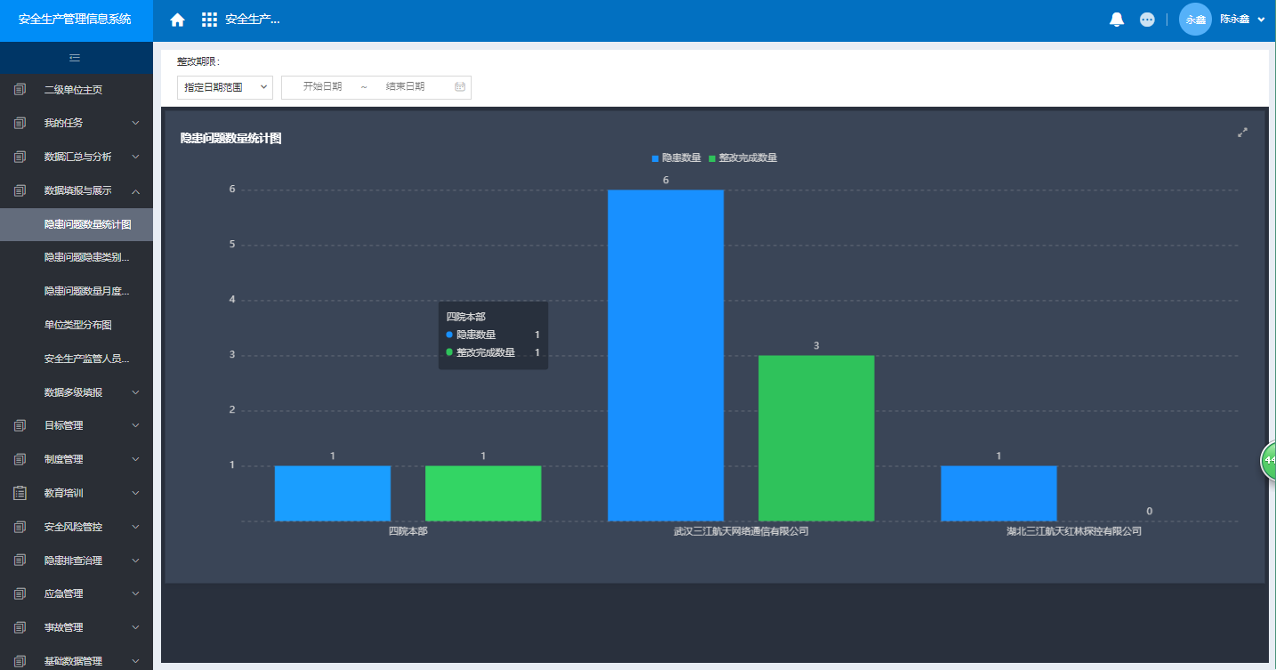Expand the 陈永鑫 user menu arrow
This screenshot has width=1276, height=670.
point(1261,20)
